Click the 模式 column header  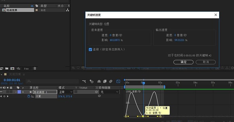click(x=62, y=88)
